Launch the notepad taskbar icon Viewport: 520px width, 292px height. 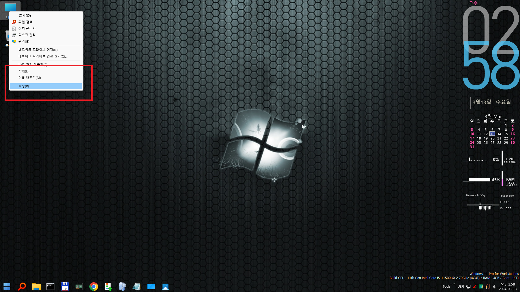pyautogui.click(x=137, y=287)
